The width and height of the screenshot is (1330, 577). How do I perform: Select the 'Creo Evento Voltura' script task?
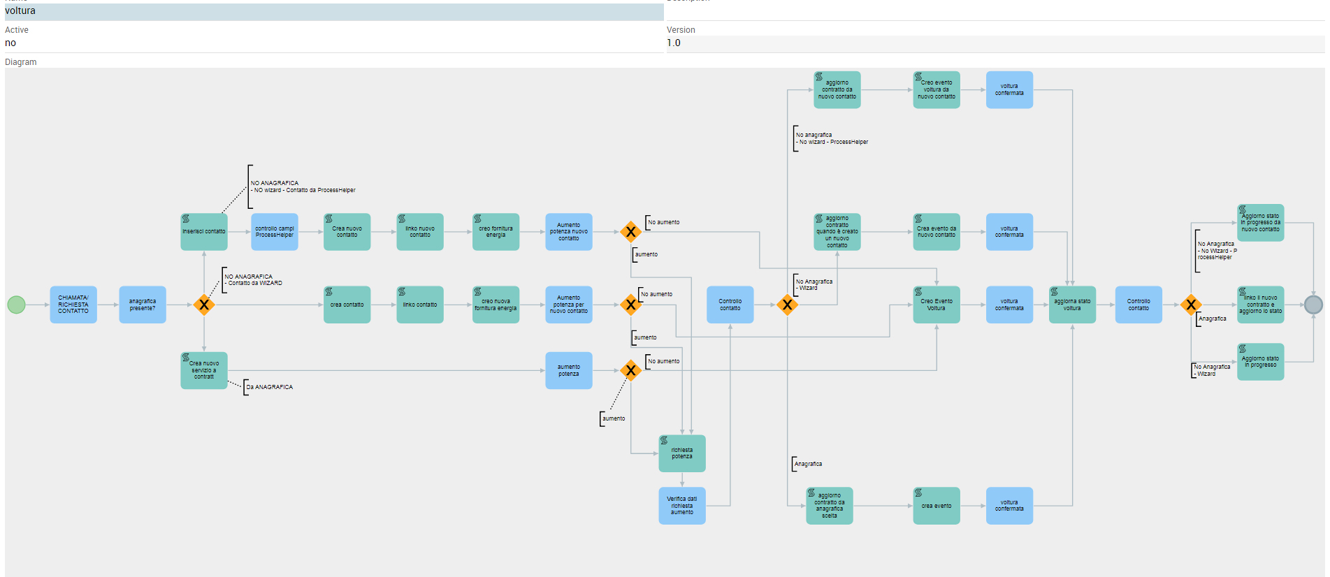coord(937,305)
